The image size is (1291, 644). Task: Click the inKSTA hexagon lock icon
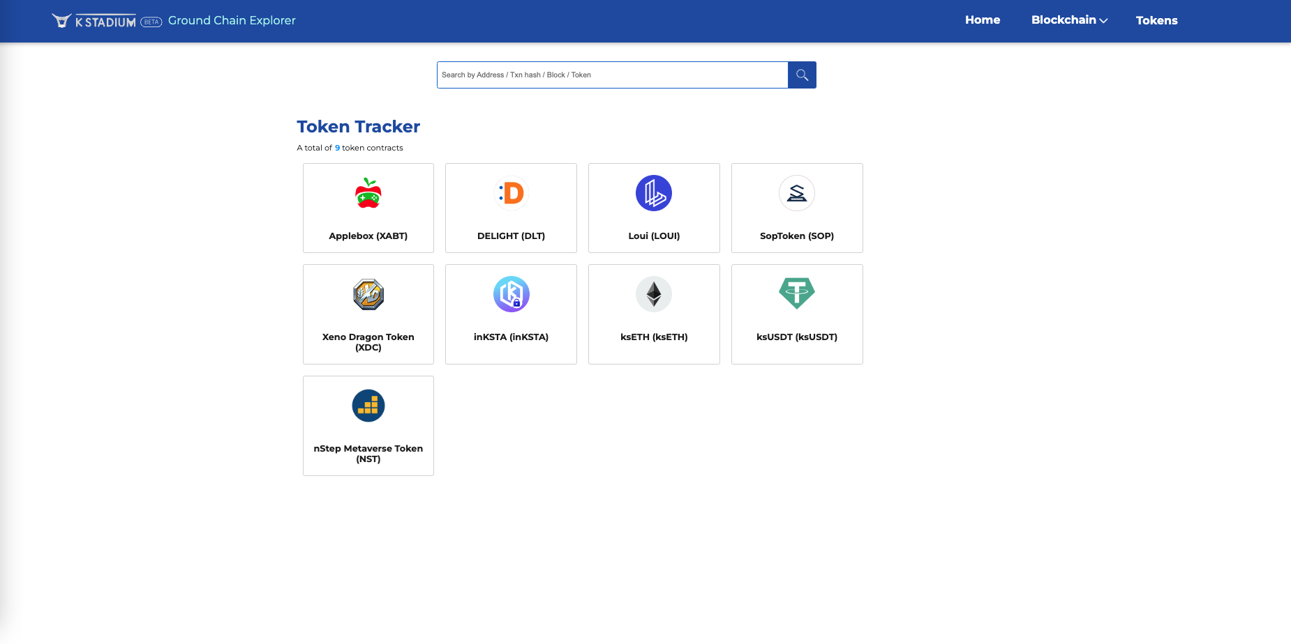(512, 294)
